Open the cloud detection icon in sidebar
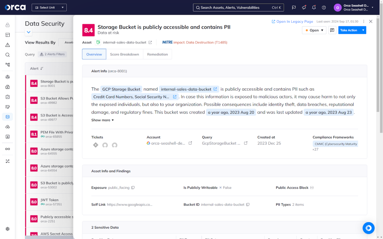 pyautogui.click(x=7, y=127)
